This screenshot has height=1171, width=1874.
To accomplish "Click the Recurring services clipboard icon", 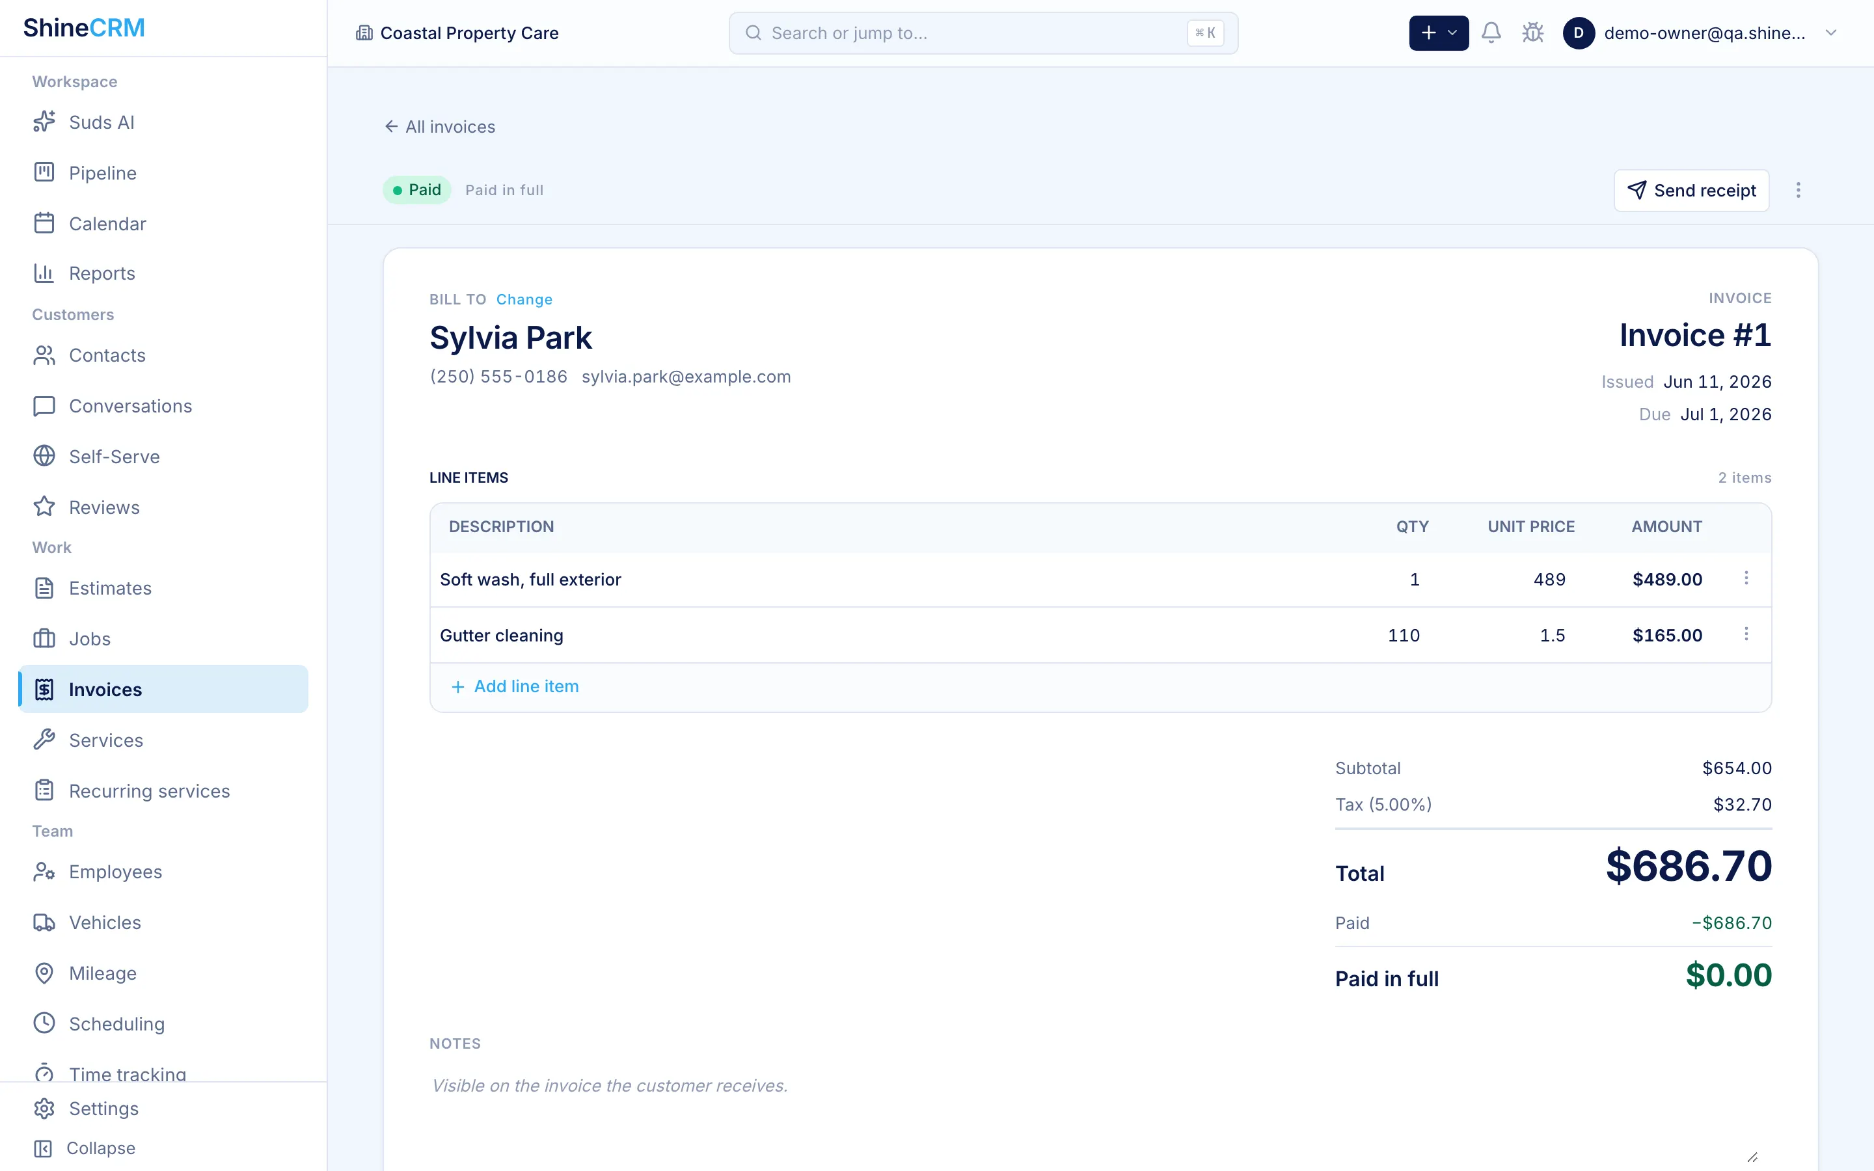I will tap(44, 790).
